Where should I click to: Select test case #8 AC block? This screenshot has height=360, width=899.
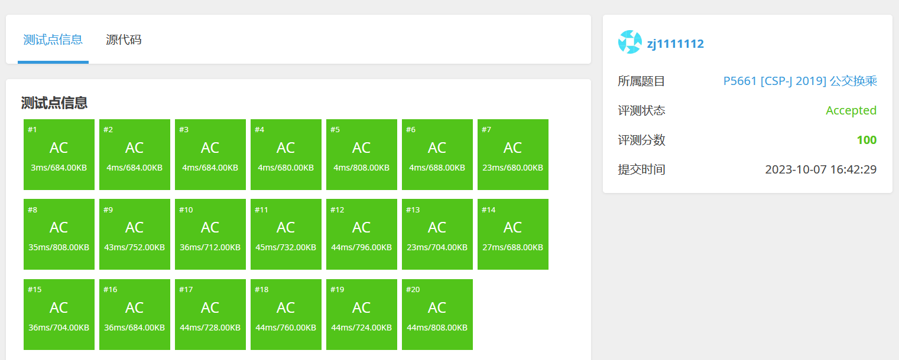[59, 234]
